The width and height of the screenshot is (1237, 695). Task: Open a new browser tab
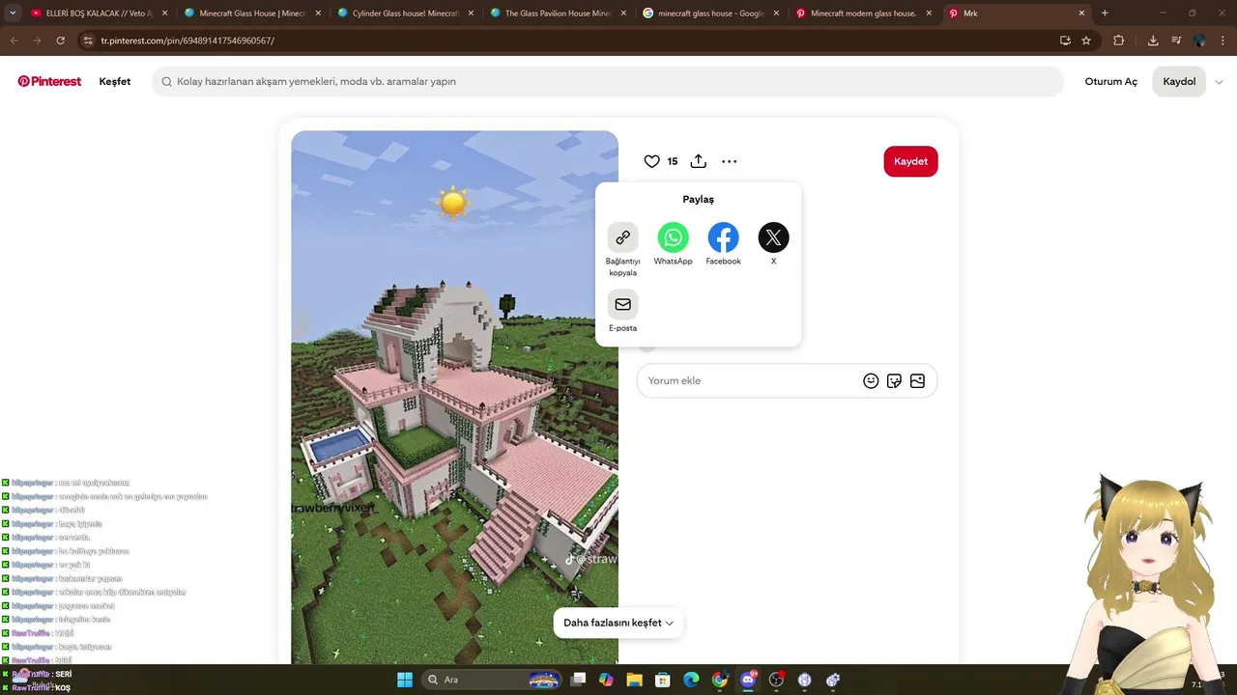(1105, 14)
